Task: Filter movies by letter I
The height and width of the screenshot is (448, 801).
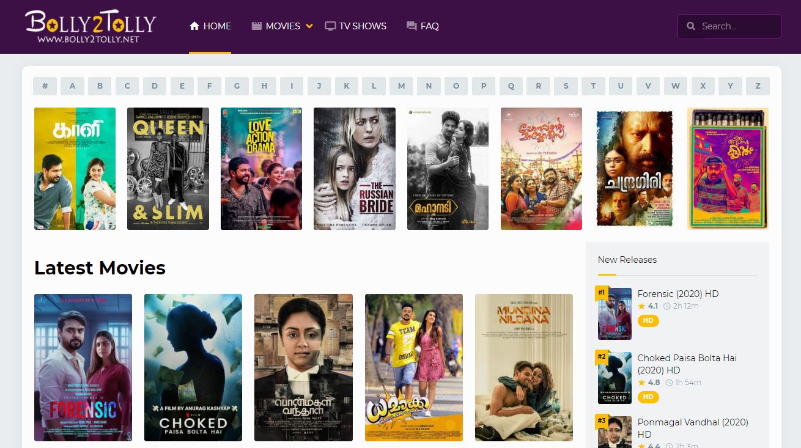Action: click(292, 86)
